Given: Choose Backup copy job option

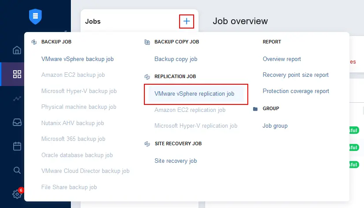Looking at the screenshot, I should [176, 59].
